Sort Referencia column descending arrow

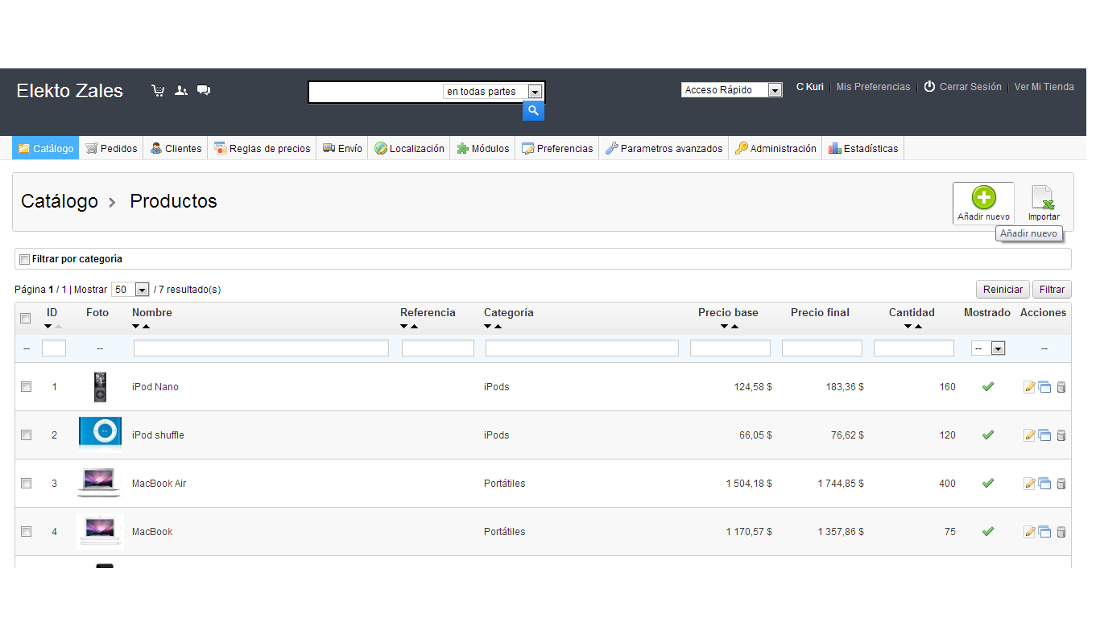pyautogui.click(x=404, y=326)
